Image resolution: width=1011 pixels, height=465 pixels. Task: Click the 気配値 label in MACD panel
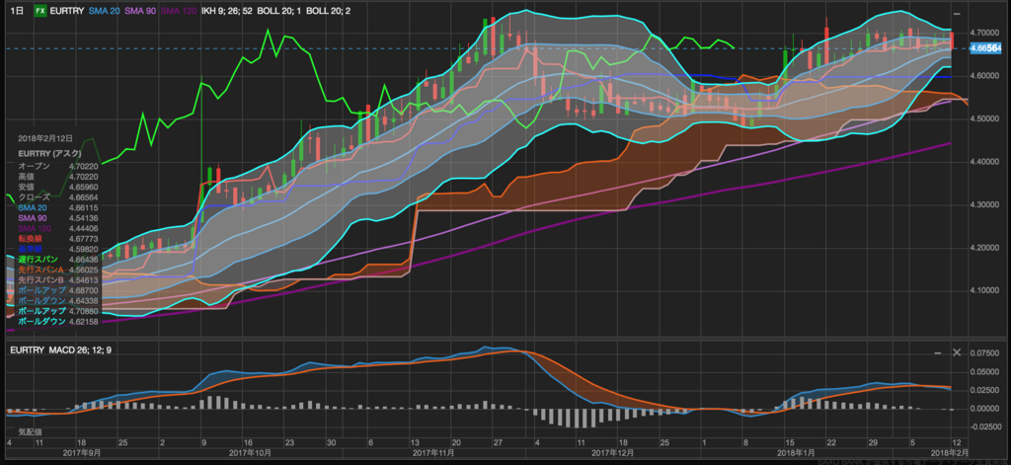click(x=30, y=430)
